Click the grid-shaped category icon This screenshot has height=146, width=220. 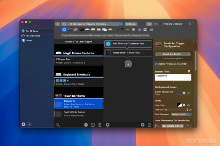134,30
